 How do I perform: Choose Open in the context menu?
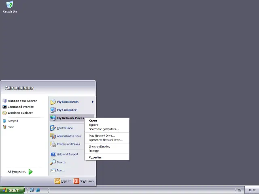[107, 120]
